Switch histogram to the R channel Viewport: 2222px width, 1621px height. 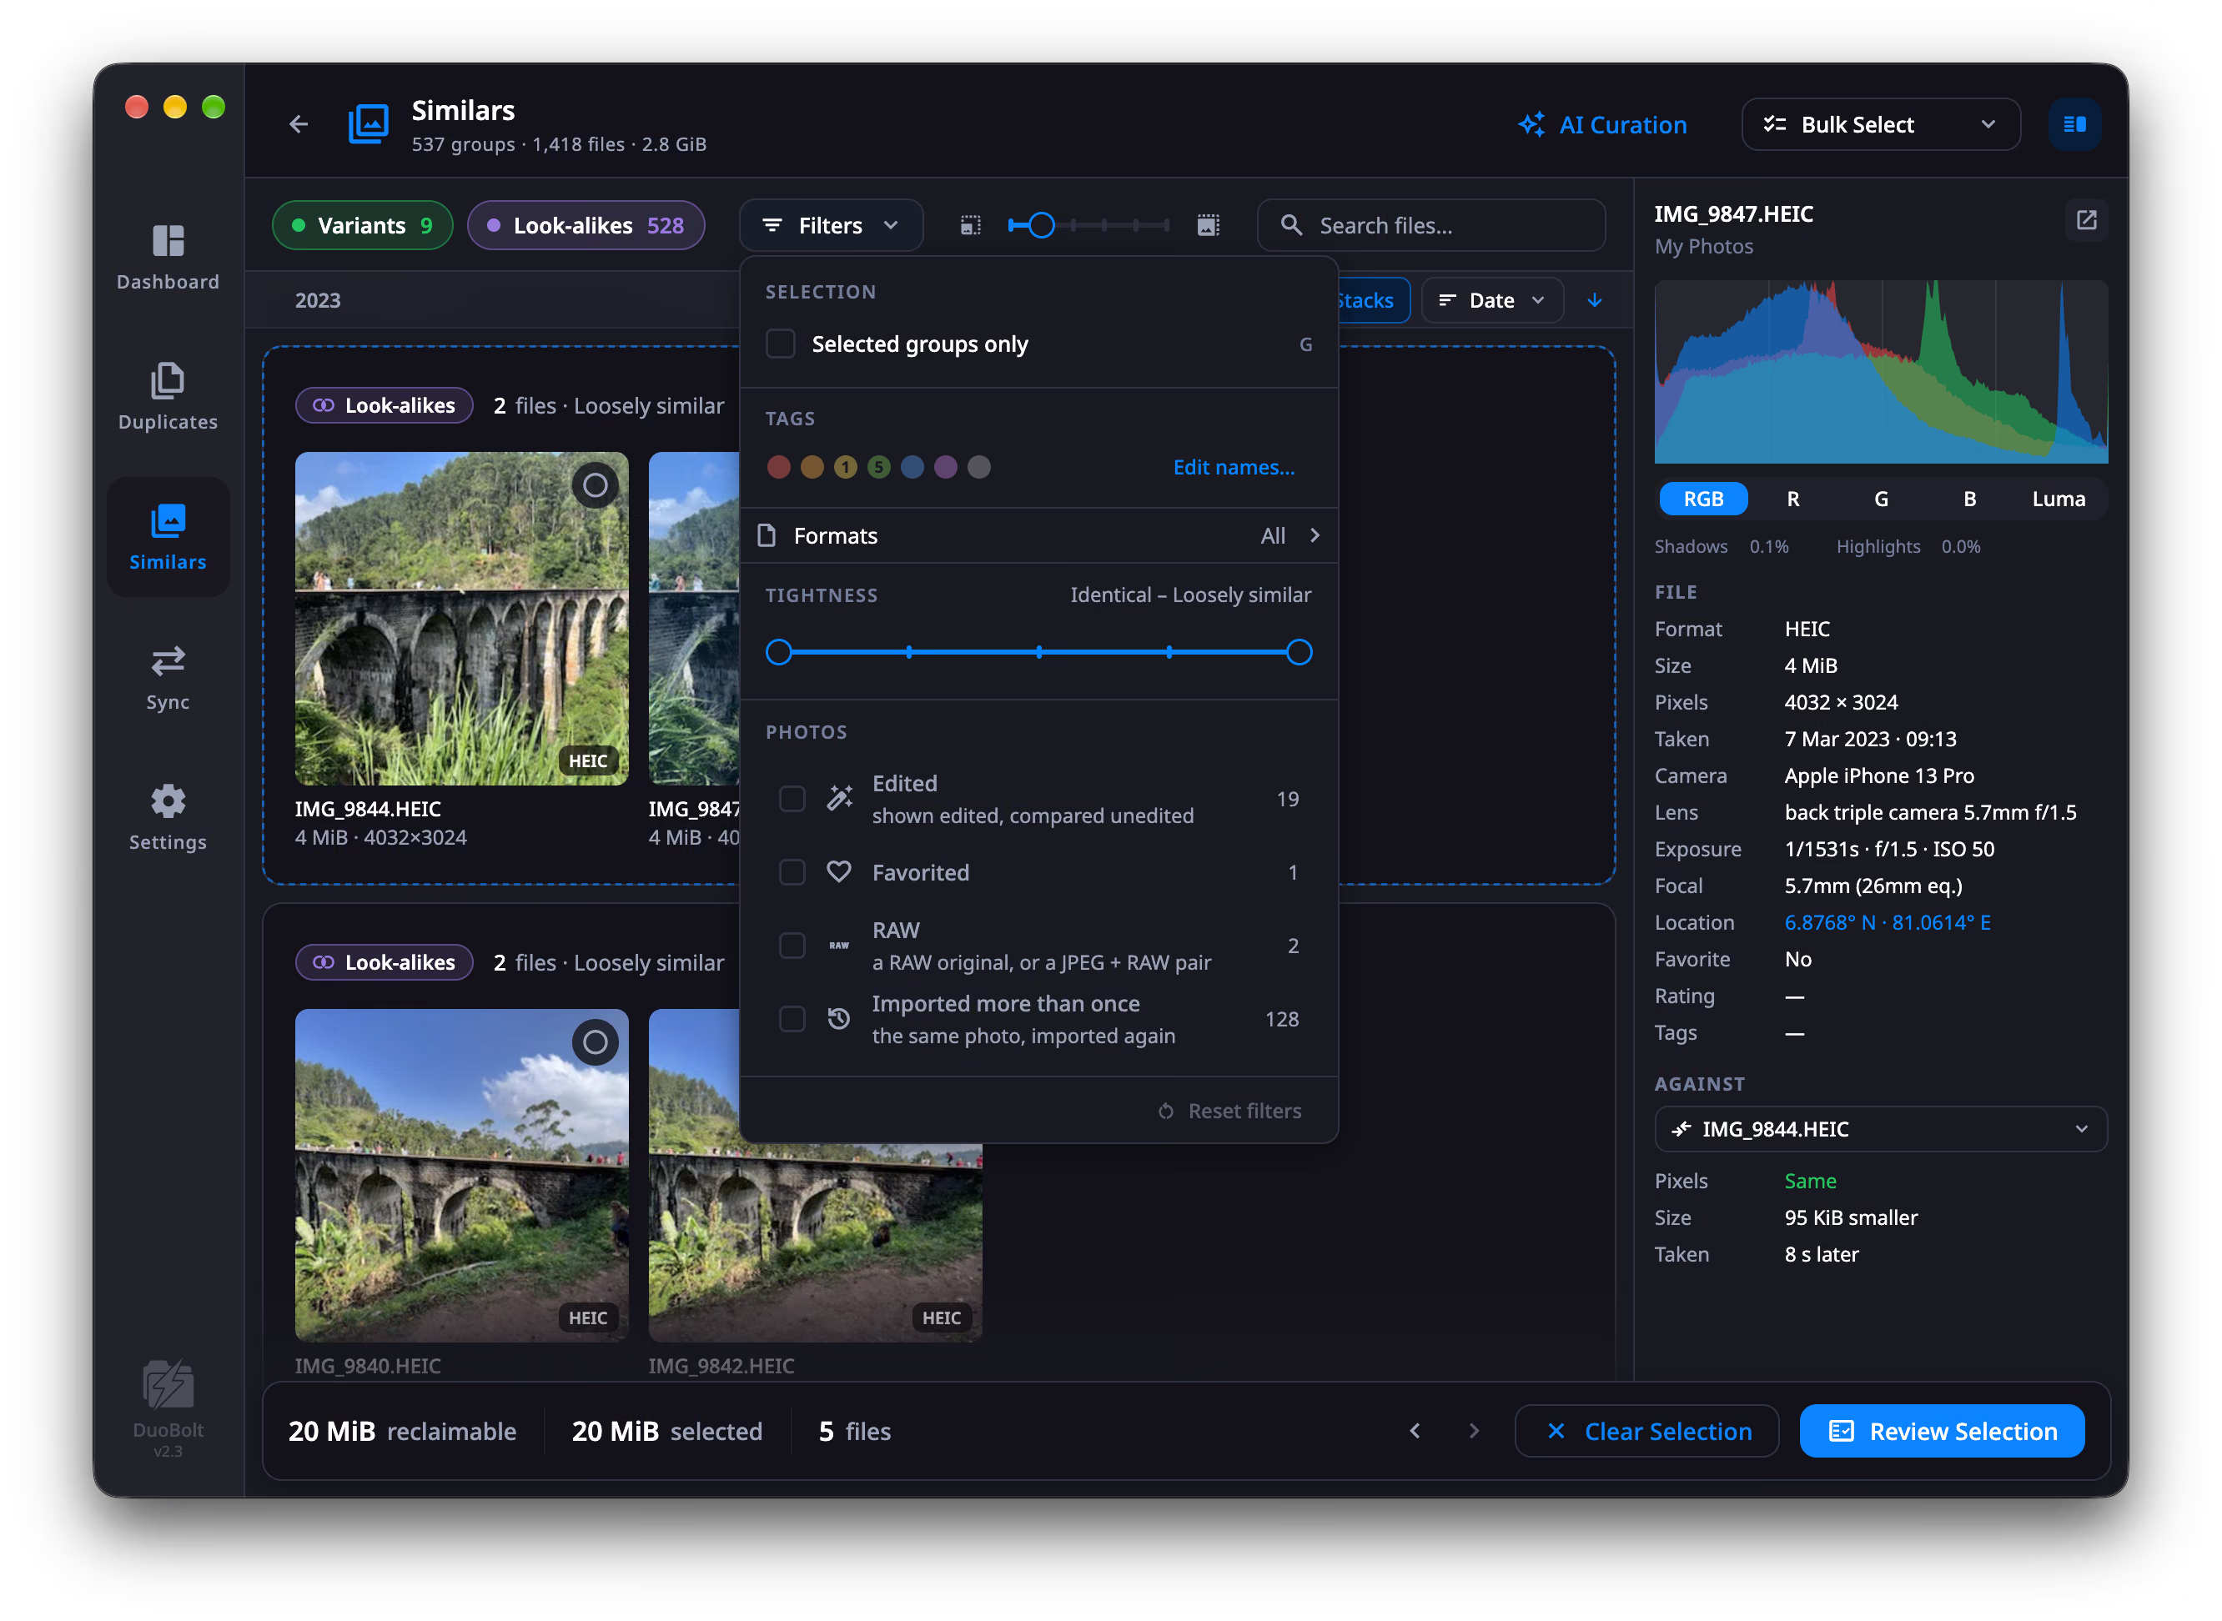coord(1792,499)
